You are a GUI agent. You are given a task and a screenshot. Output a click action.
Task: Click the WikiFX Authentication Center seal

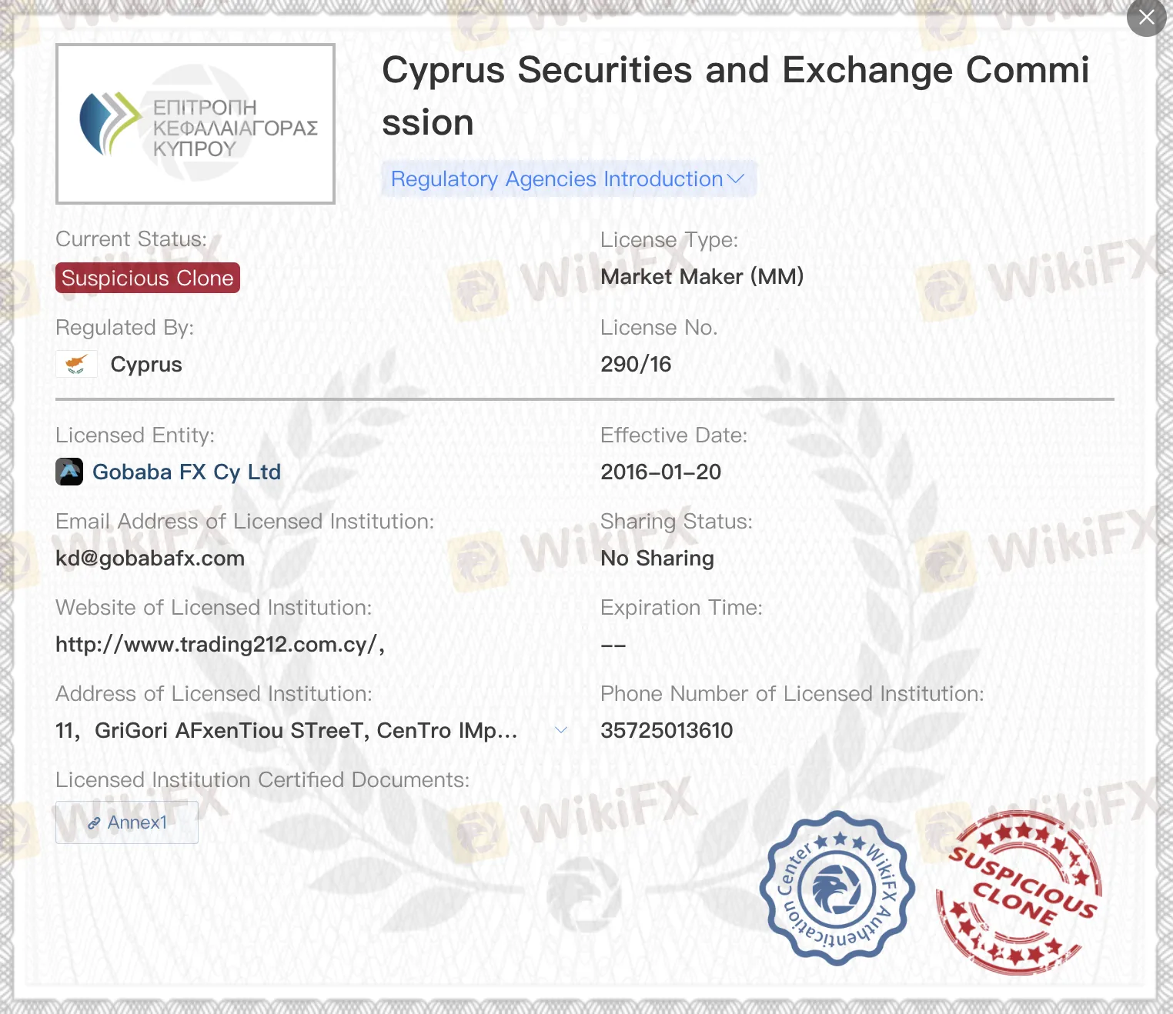point(837,889)
